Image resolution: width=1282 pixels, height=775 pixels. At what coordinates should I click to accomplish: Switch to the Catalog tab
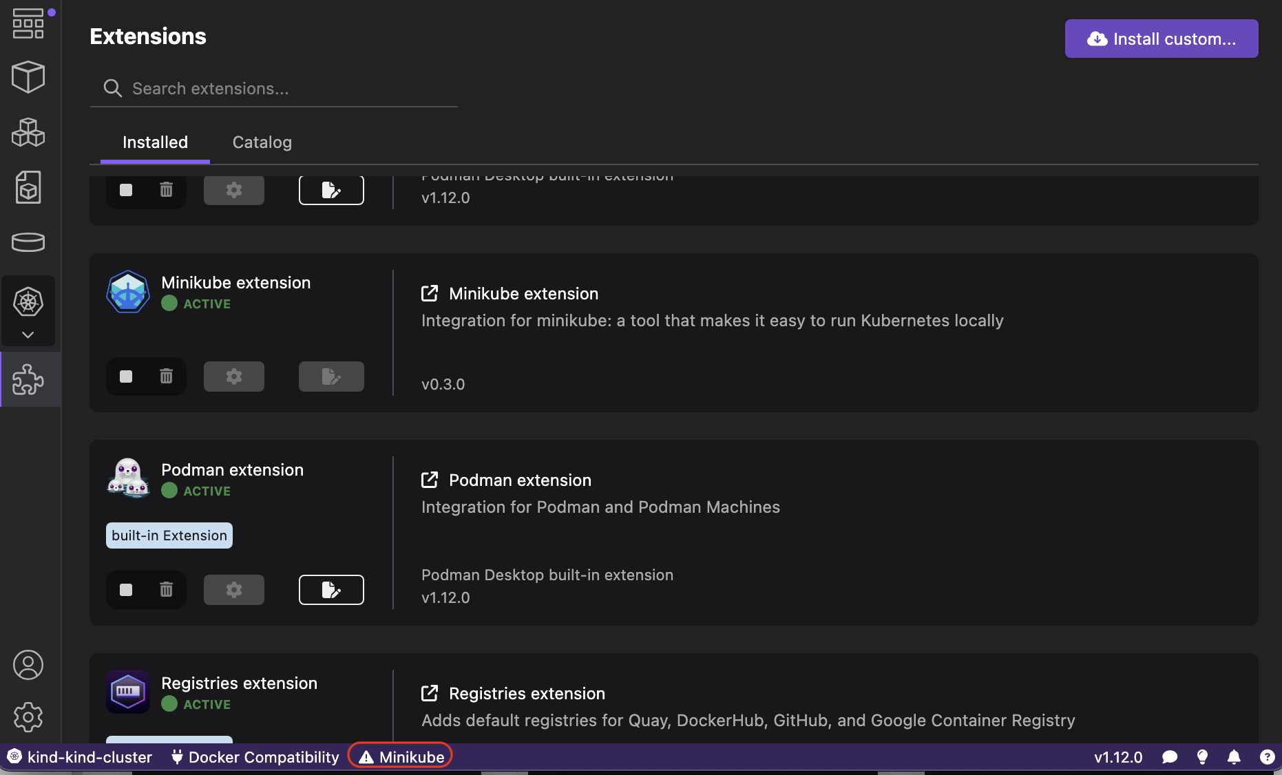coord(262,142)
